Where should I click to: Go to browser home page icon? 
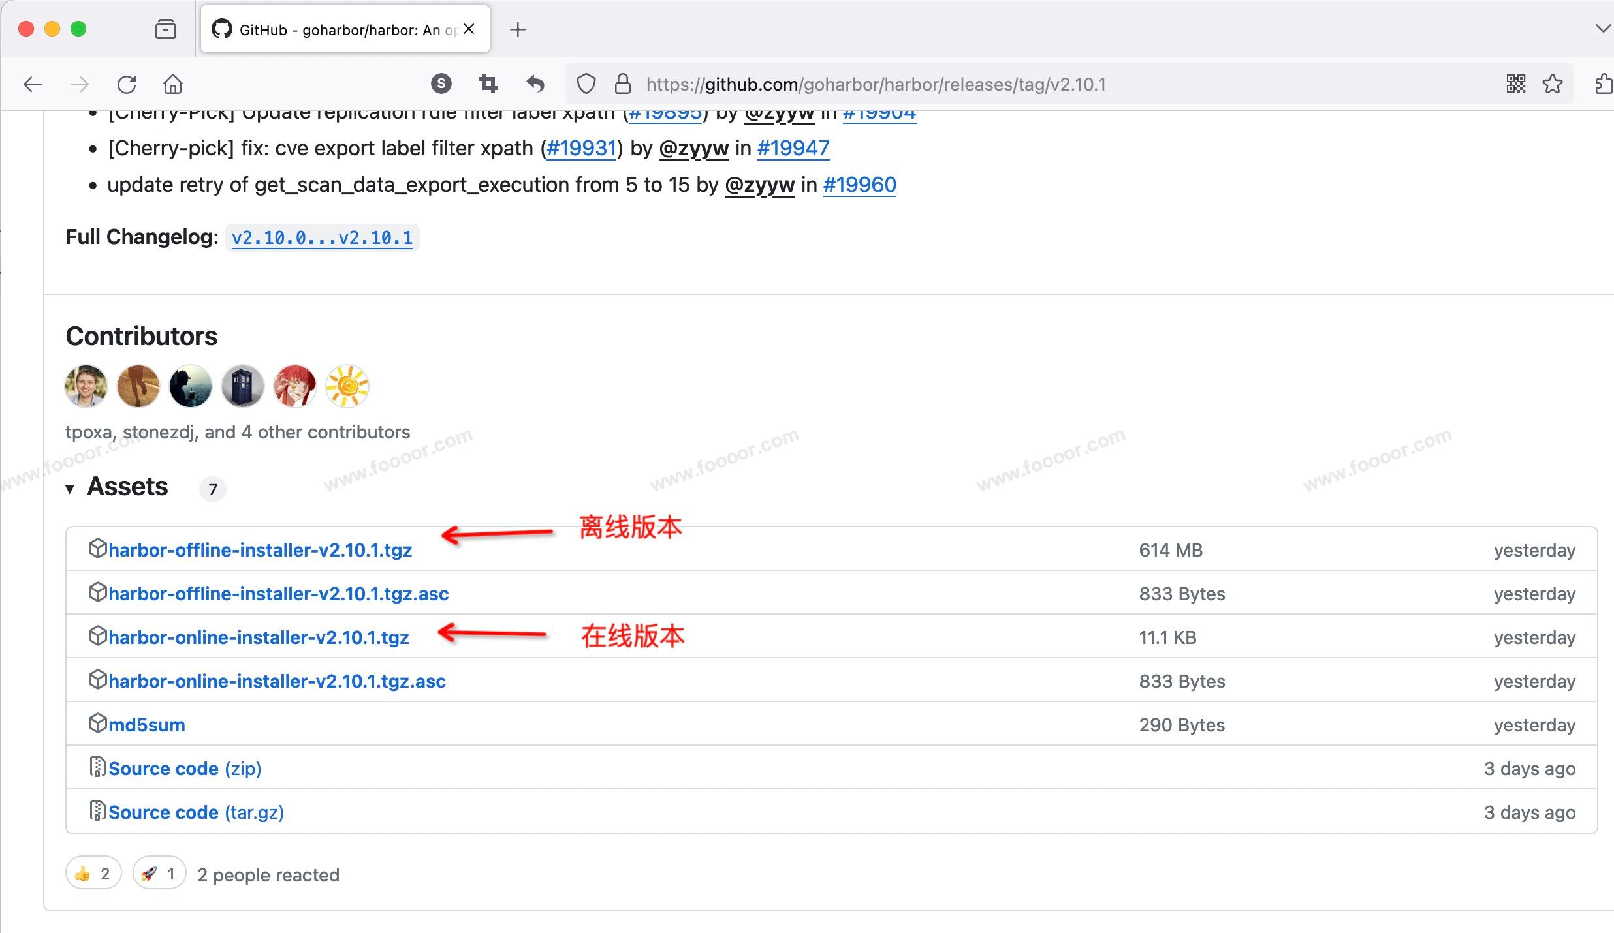[173, 84]
